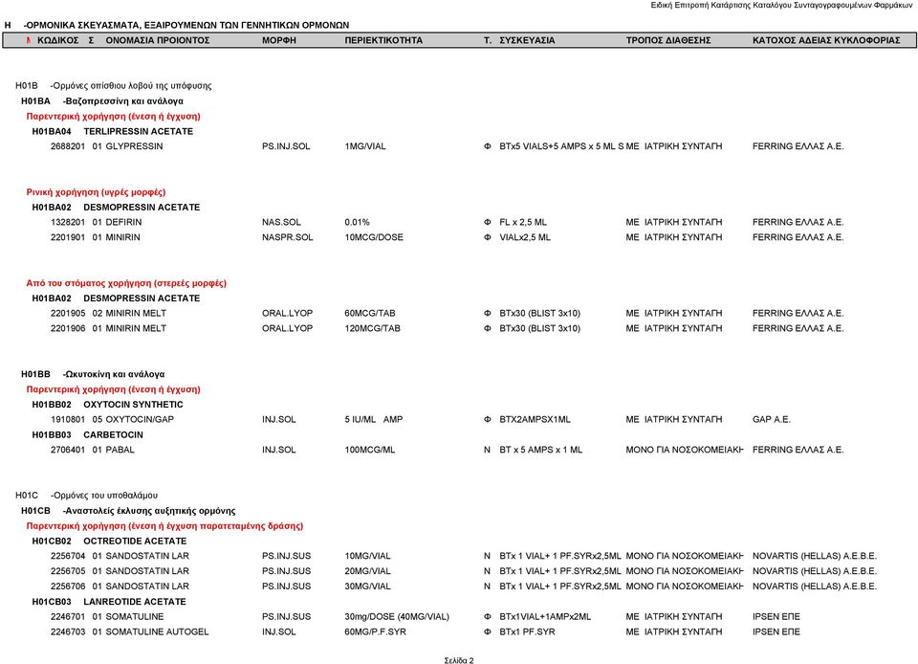Click the 1MG/VIAL strength value
The height and width of the screenshot is (664, 918).
tap(365, 146)
